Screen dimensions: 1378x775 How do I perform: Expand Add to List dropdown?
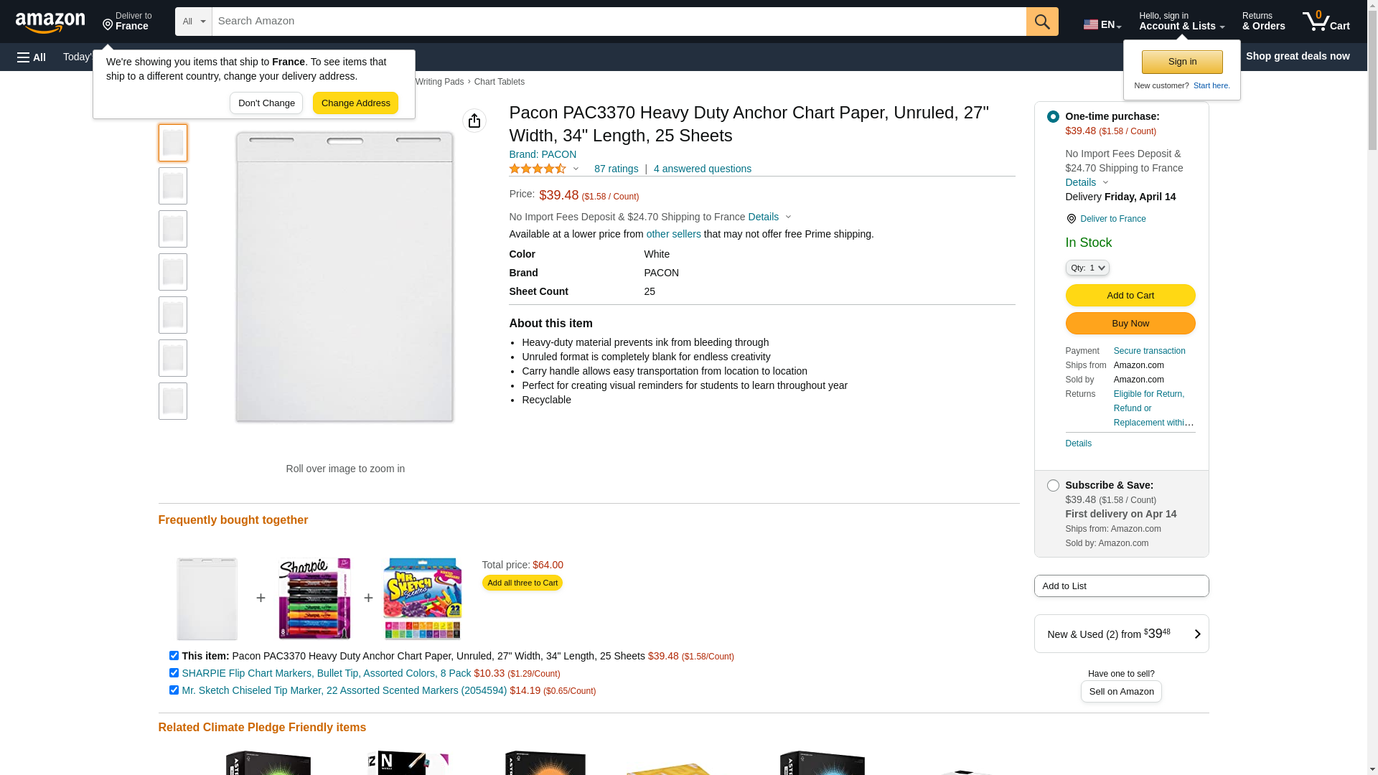coord(1120,586)
